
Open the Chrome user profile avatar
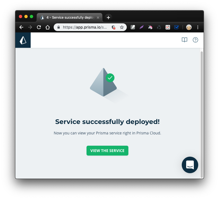189,27
